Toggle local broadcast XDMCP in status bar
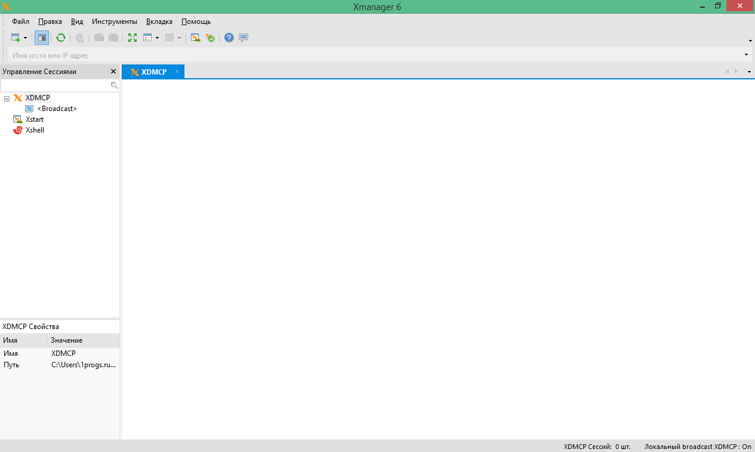The height and width of the screenshot is (452, 755). [x=696, y=446]
